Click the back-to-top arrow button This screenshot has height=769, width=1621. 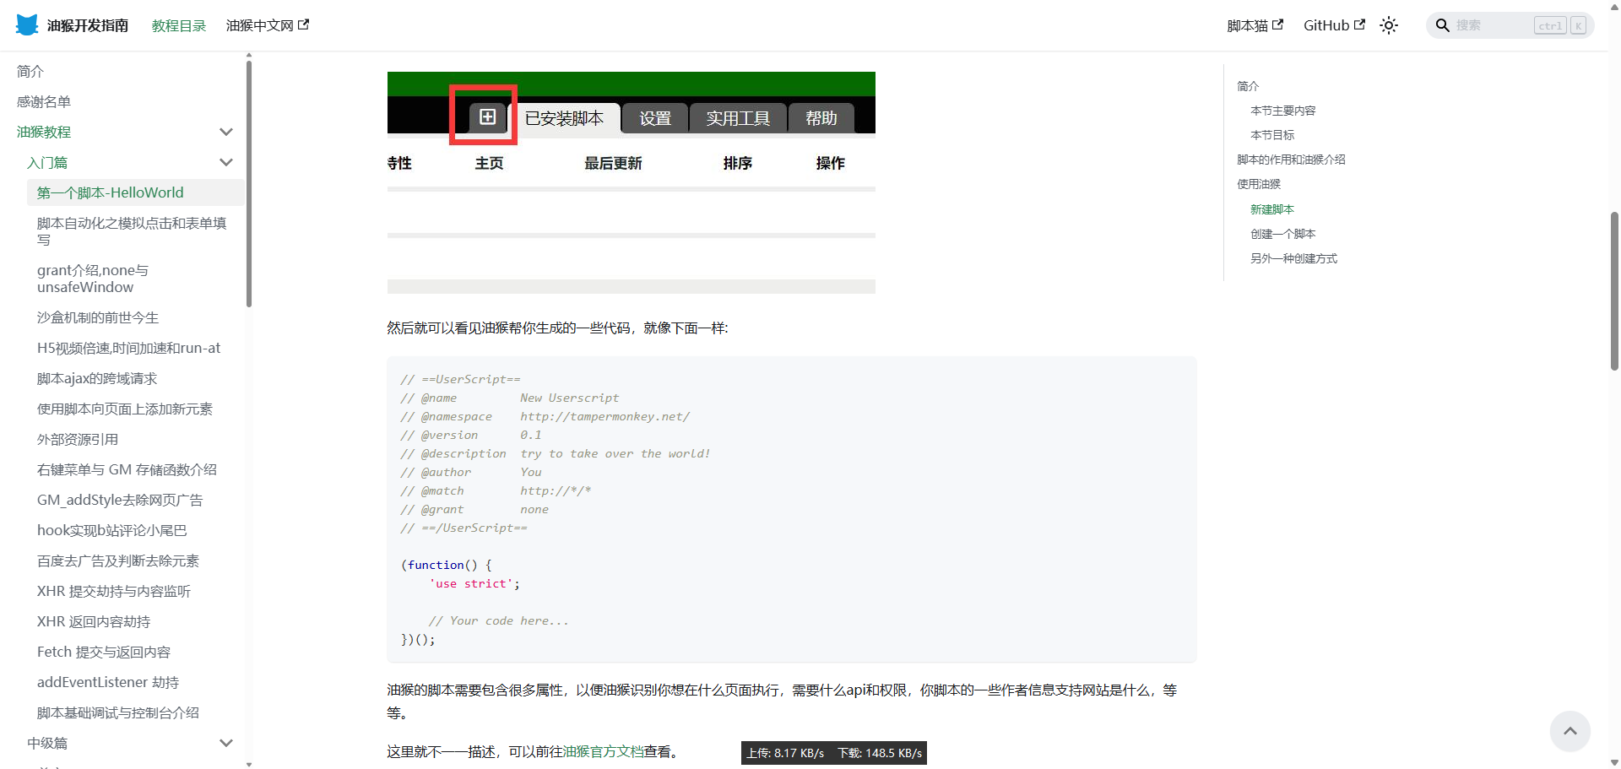point(1570,731)
